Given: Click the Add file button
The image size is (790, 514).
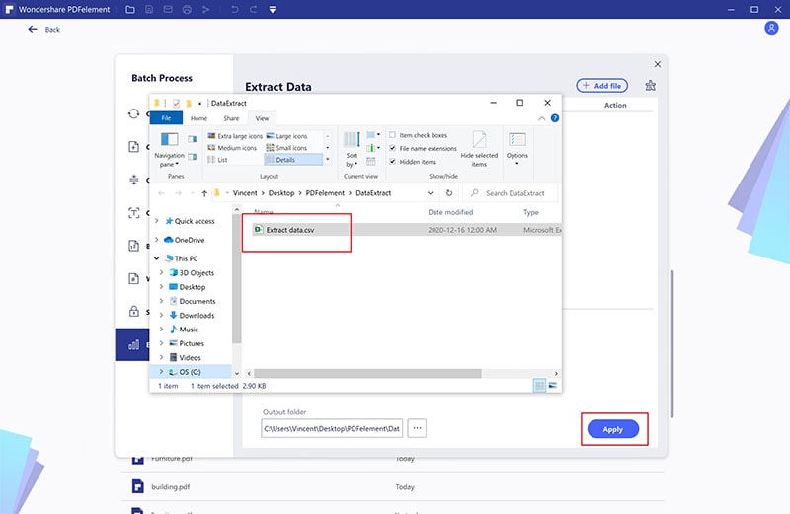Looking at the screenshot, I should pyautogui.click(x=602, y=86).
